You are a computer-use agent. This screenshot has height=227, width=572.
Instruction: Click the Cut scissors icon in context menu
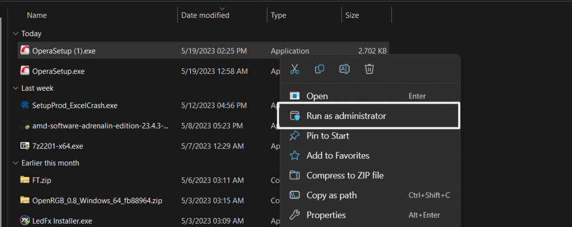click(295, 69)
